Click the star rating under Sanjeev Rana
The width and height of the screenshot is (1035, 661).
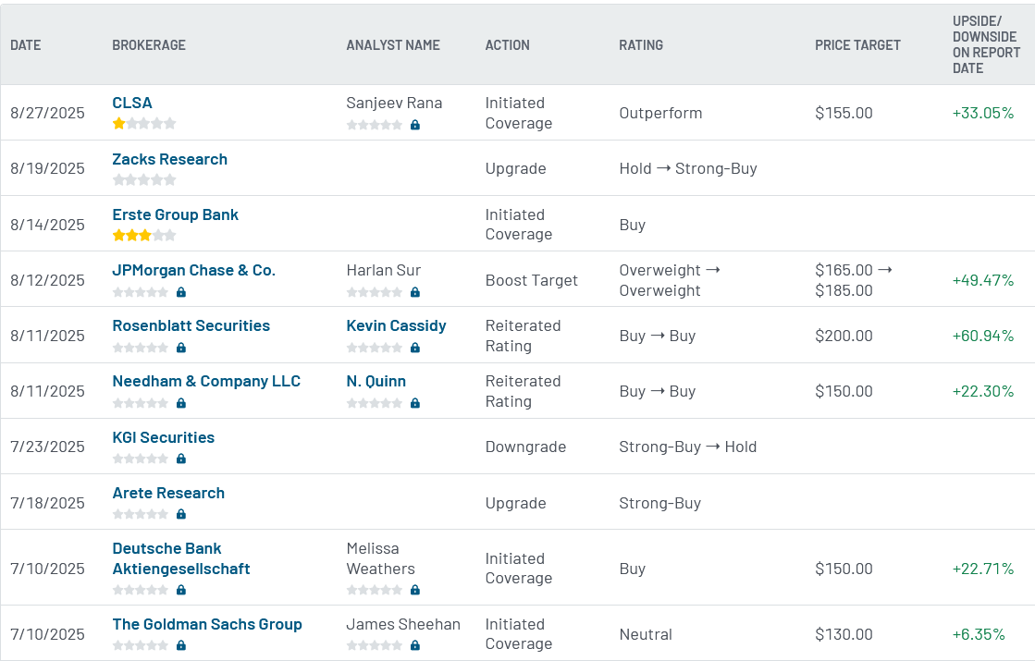(x=375, y=125)
